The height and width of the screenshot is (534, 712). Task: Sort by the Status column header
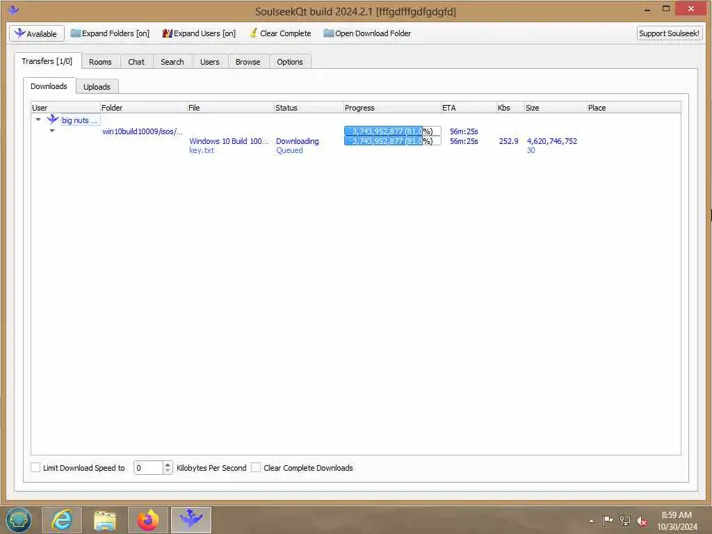(x=308, y=108)
